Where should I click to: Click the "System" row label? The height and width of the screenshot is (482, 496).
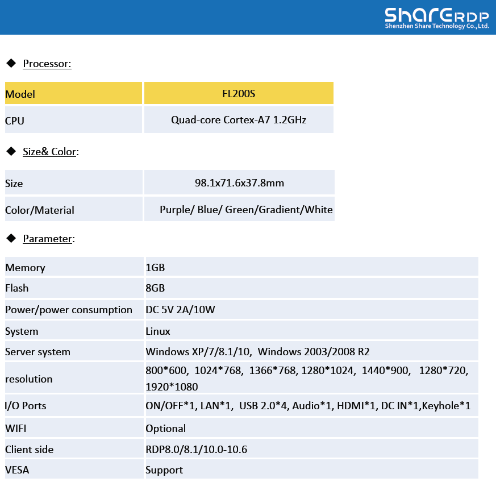click(22, 331)
